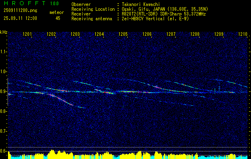The image size is (251, 159).
Task: Click the 1208 time marker
Action: point(195,34)
